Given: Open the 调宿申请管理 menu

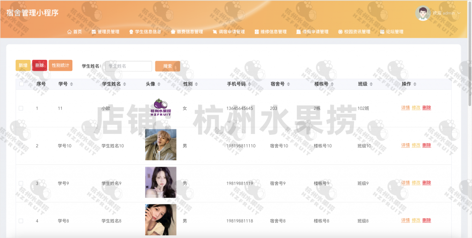Looking at the screenshot, I should (229, 32).
